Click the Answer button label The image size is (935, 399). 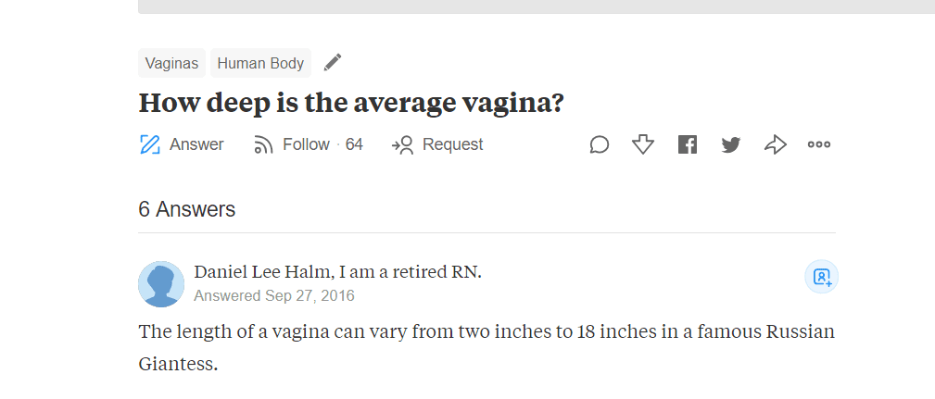(x=196, y=144)
